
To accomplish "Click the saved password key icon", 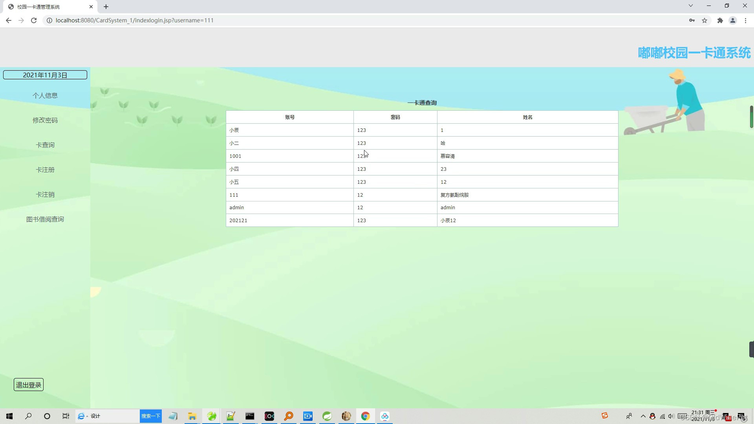I will 692,20.
